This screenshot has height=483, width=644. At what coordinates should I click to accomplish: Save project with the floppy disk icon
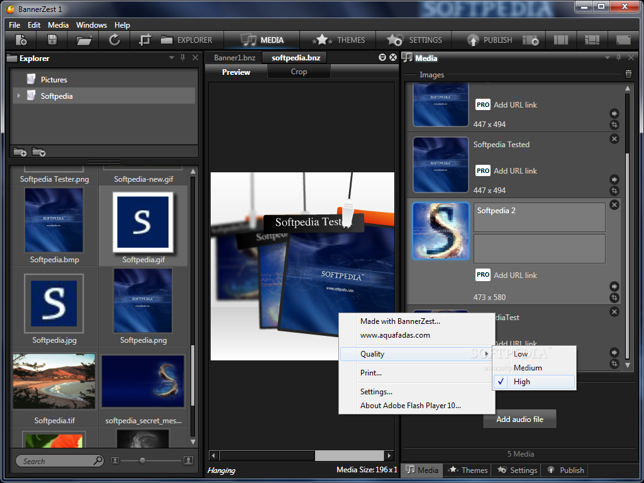pos(52,40)
